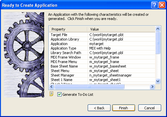Viewport: 167px width, 117px height.
Task: Click the value w_mytarget_frame
Action: 104,57
